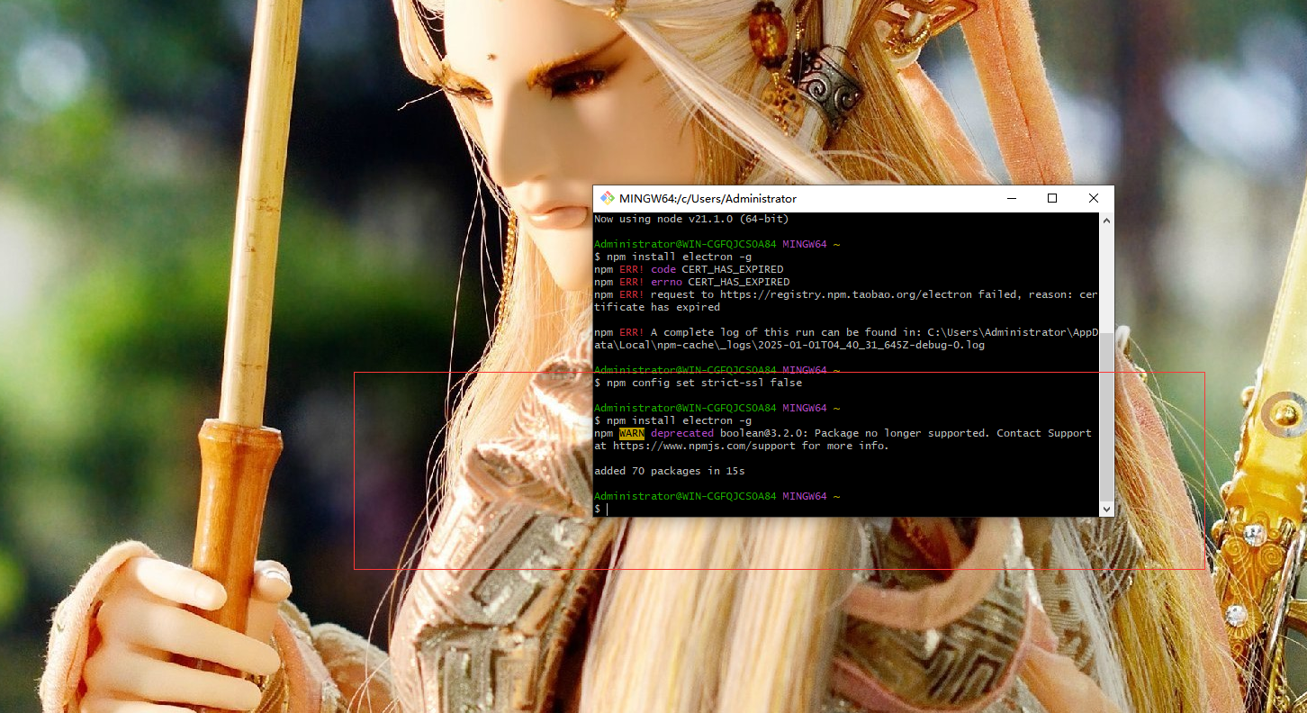
Task: Open the Git Bash title bar icon menu
Action: (x=608, y=198)
